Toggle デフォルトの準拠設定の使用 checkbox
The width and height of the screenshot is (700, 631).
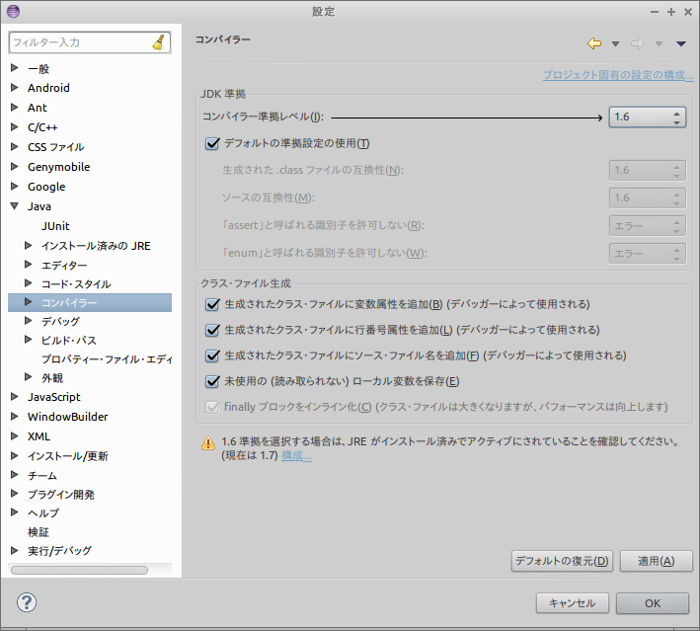pyautogui.click(x=211, y=143)
